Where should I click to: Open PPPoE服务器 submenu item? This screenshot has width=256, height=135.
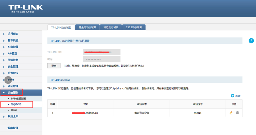pos(18,99)
